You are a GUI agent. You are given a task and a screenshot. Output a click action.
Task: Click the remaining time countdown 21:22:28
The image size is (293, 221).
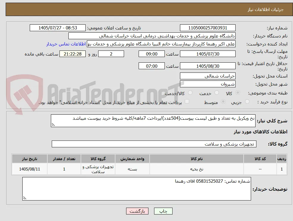[x=73, y=54]
